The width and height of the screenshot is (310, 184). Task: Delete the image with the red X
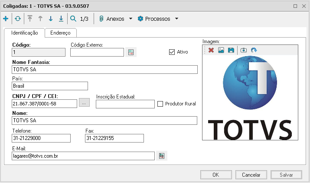click(211, 50)
